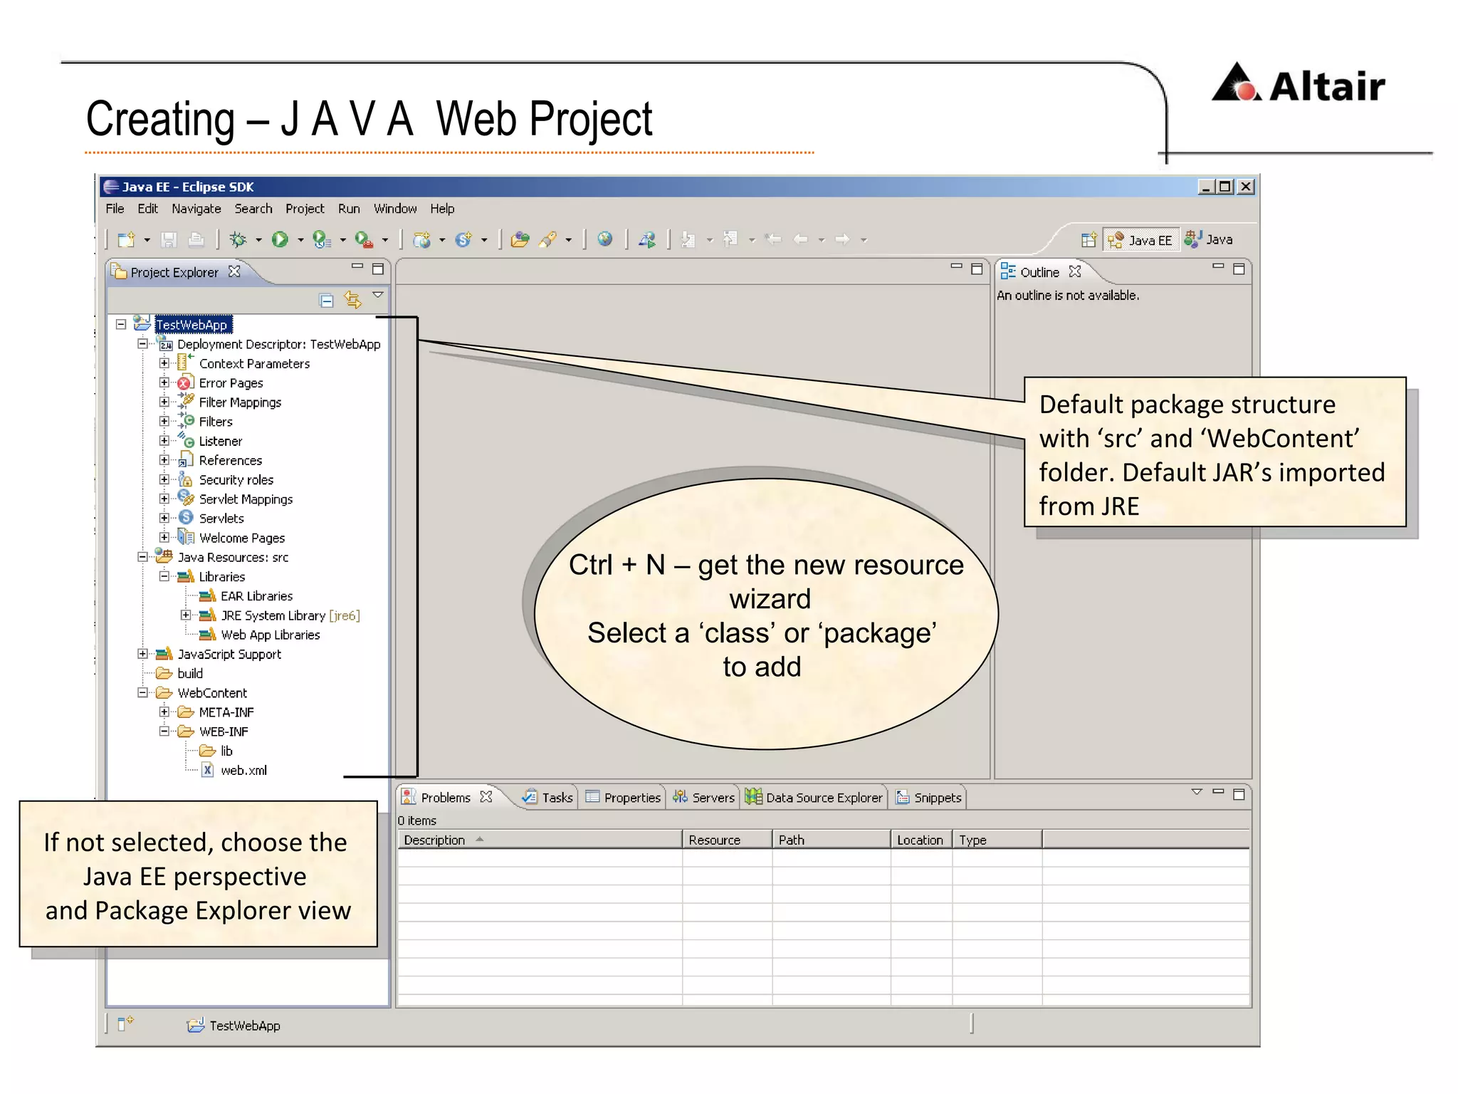The width and height of the screenshot is (1458, 1094).
Task: Click the Run Last Tool profile icon
Action: point(322,240)
